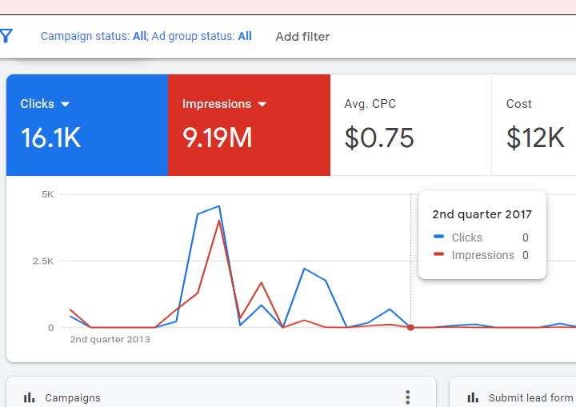Select the Avg. CPC $0.75 scorecard
The width and height of the screenshot is (576, 407).
(x=410, y=126)
